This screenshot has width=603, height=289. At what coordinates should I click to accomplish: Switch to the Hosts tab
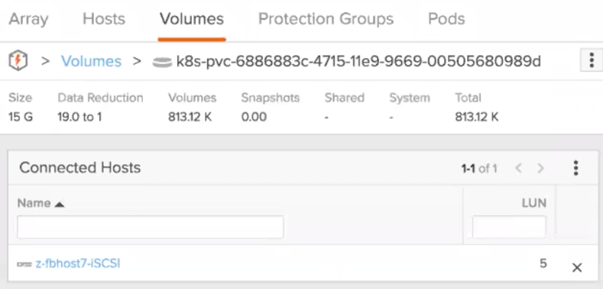(x=104, y=19)
